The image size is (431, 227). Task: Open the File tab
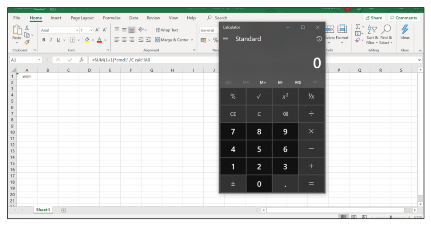pos(16,18)
